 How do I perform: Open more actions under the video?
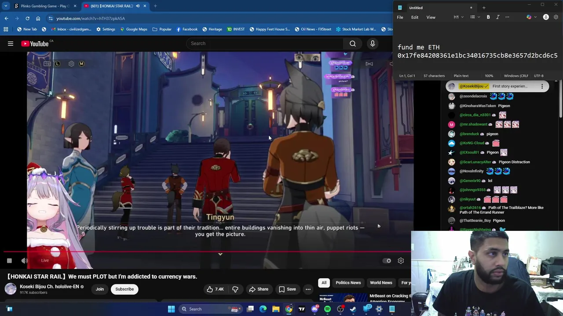tap(308, 289)
